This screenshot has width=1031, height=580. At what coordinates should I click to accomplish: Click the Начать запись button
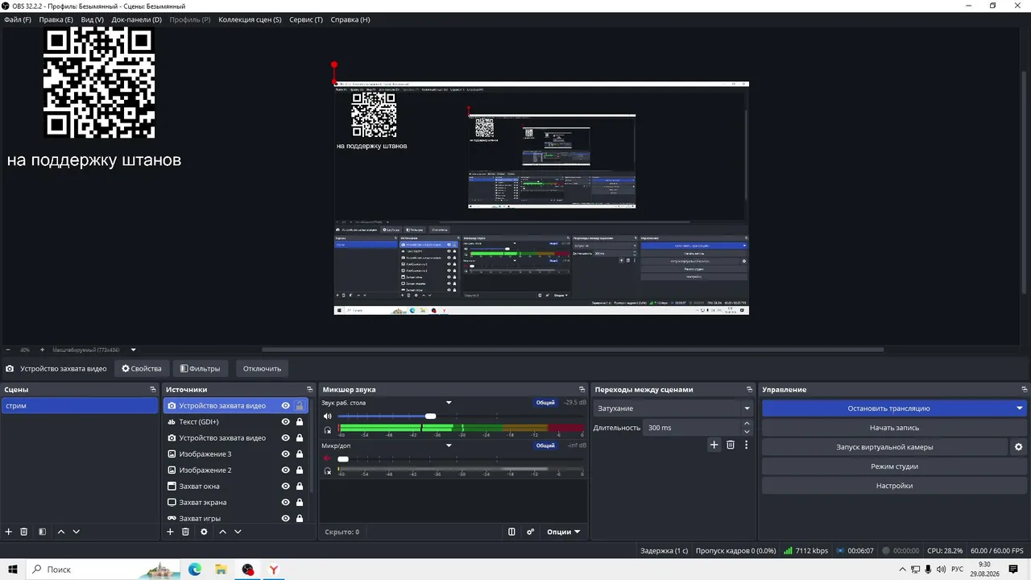click(x=894, y=428)
